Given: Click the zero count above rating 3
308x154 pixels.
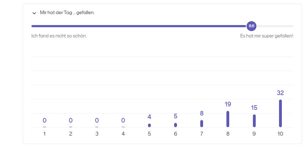Looking at the screenshot, I should point(97,120).
